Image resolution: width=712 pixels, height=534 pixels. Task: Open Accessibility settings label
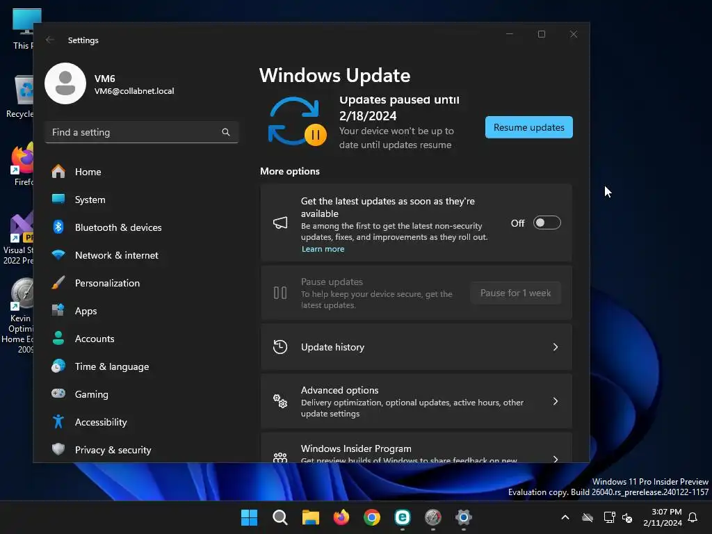click(x=101, y=422)
